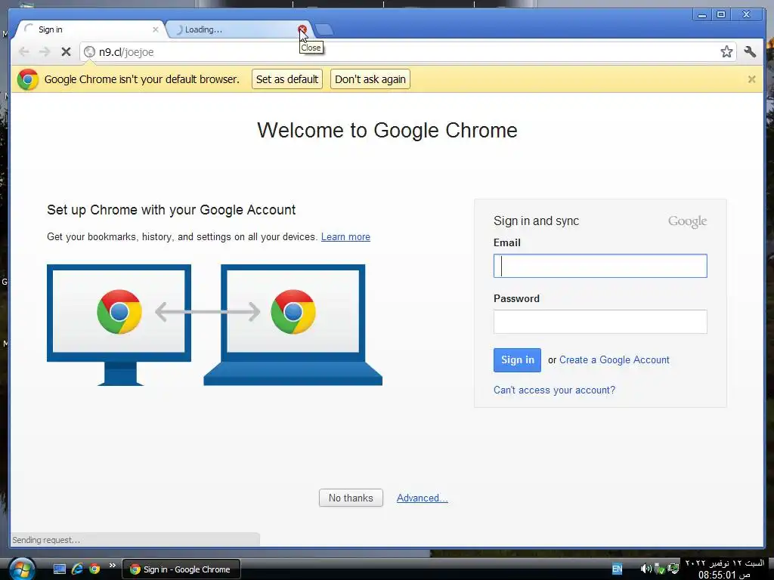Screen dimensions: 774x580
Task: Click the Google logo in sign-in box
Action: coord(687,221)
